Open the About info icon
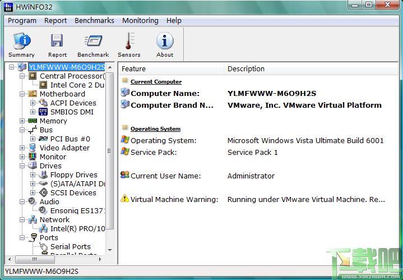The height and width of the screenshot is (280, 403). 165,40
